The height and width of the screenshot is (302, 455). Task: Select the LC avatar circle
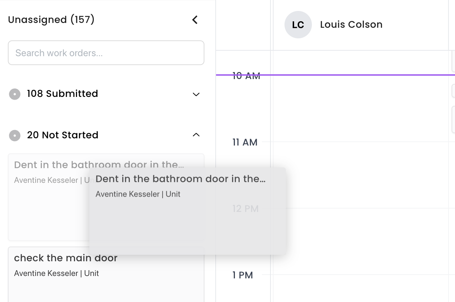point(298,25)
